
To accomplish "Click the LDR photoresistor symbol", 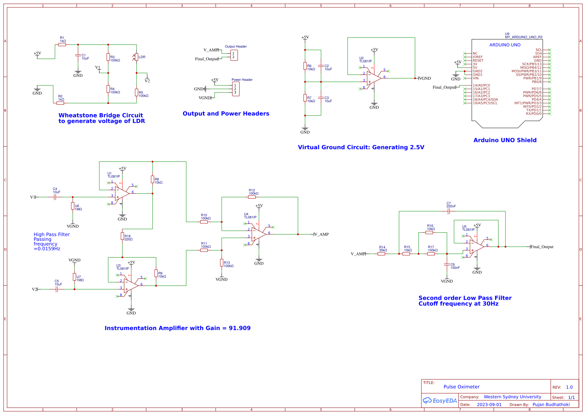I will point(136,57).
